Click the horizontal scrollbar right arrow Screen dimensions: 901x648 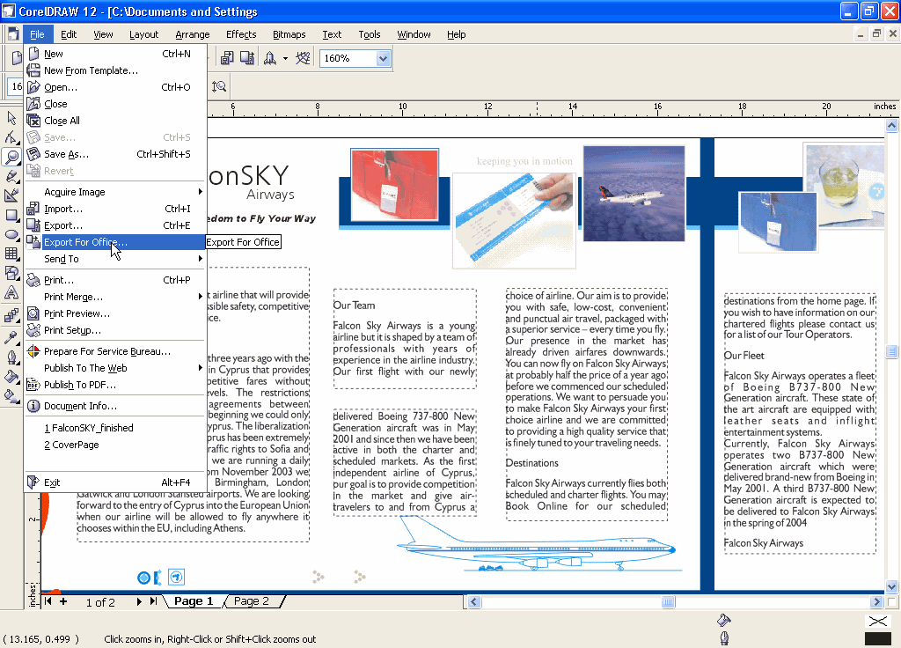876,601
